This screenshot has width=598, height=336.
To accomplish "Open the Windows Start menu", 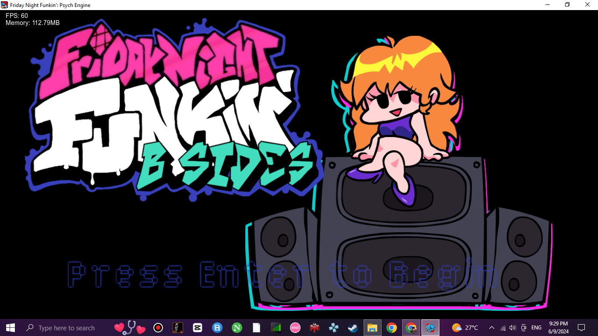I will [x=11, y=328].
